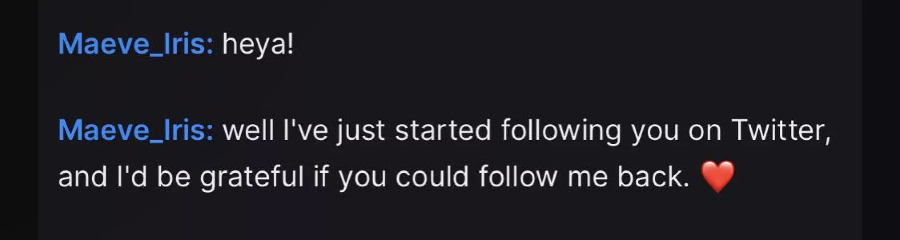The width and height of the screenshot is (900, 240).
Task: Click the word "could" in the message
Action: 432,176
